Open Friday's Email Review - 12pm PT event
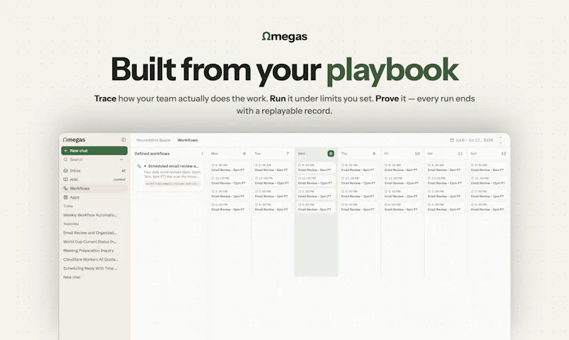 (402, 181)
